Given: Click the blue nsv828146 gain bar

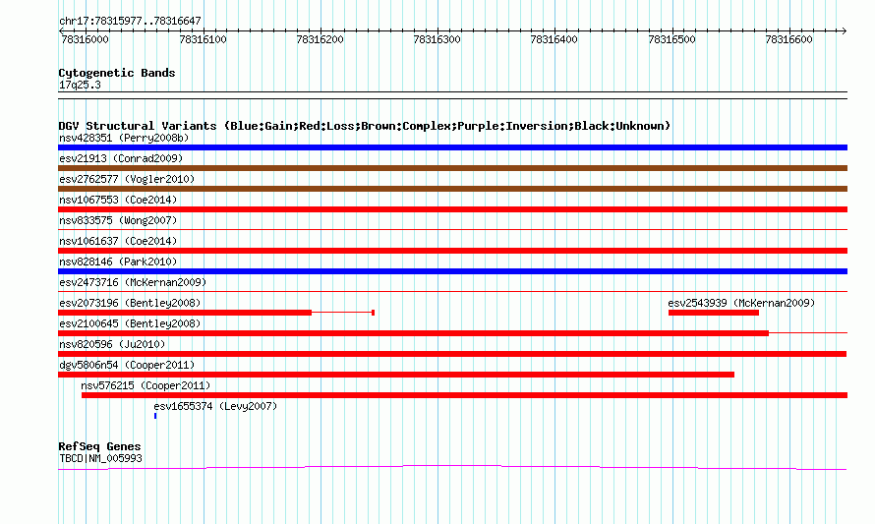Looking at the screenshot, I should tap(452, 271).
